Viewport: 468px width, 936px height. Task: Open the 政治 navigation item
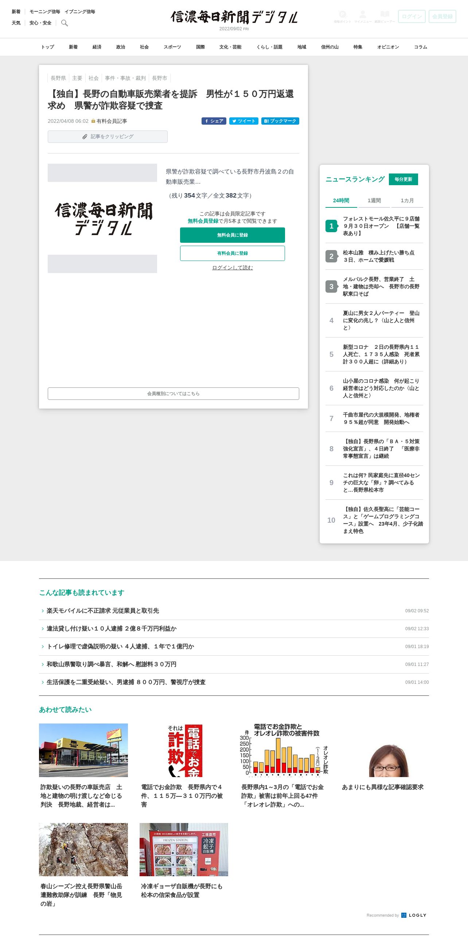121,47
